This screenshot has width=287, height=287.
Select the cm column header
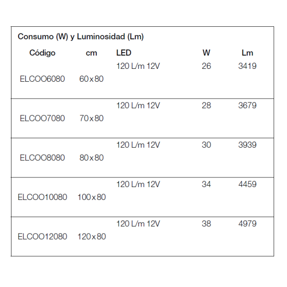point(91,53)
